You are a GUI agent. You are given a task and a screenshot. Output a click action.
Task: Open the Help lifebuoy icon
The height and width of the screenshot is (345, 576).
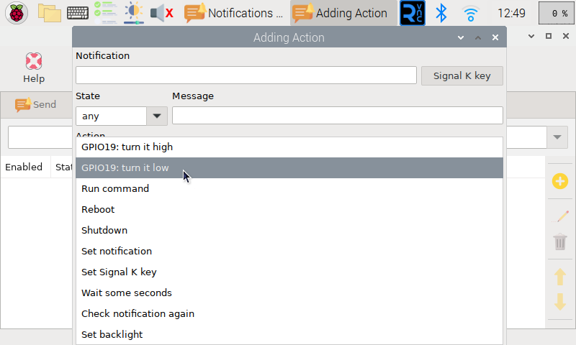point(34,61)
